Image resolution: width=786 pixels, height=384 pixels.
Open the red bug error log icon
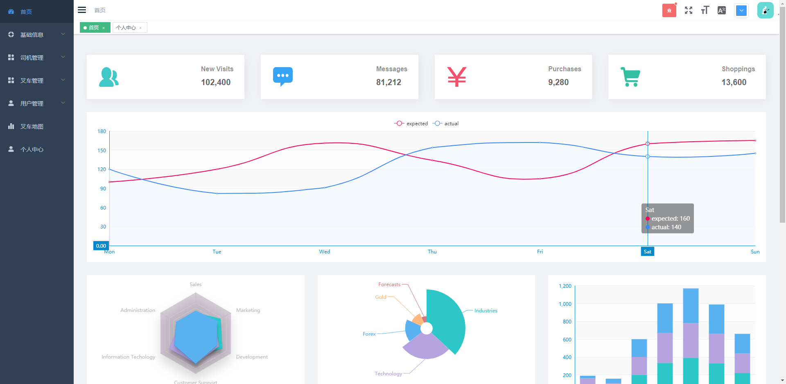coord(669,10)
